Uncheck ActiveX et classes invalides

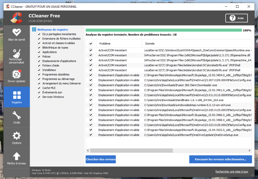[x=39, y=43]
